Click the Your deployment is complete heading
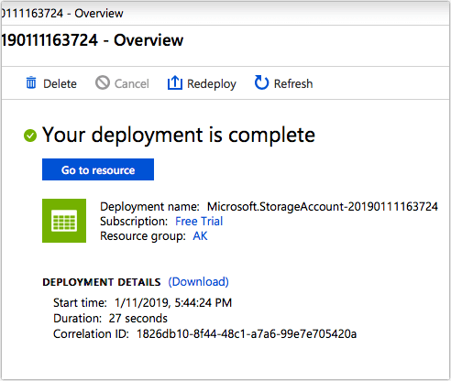Image resolution: width=451 pixels, height=381 pixels. coord(179,135)
